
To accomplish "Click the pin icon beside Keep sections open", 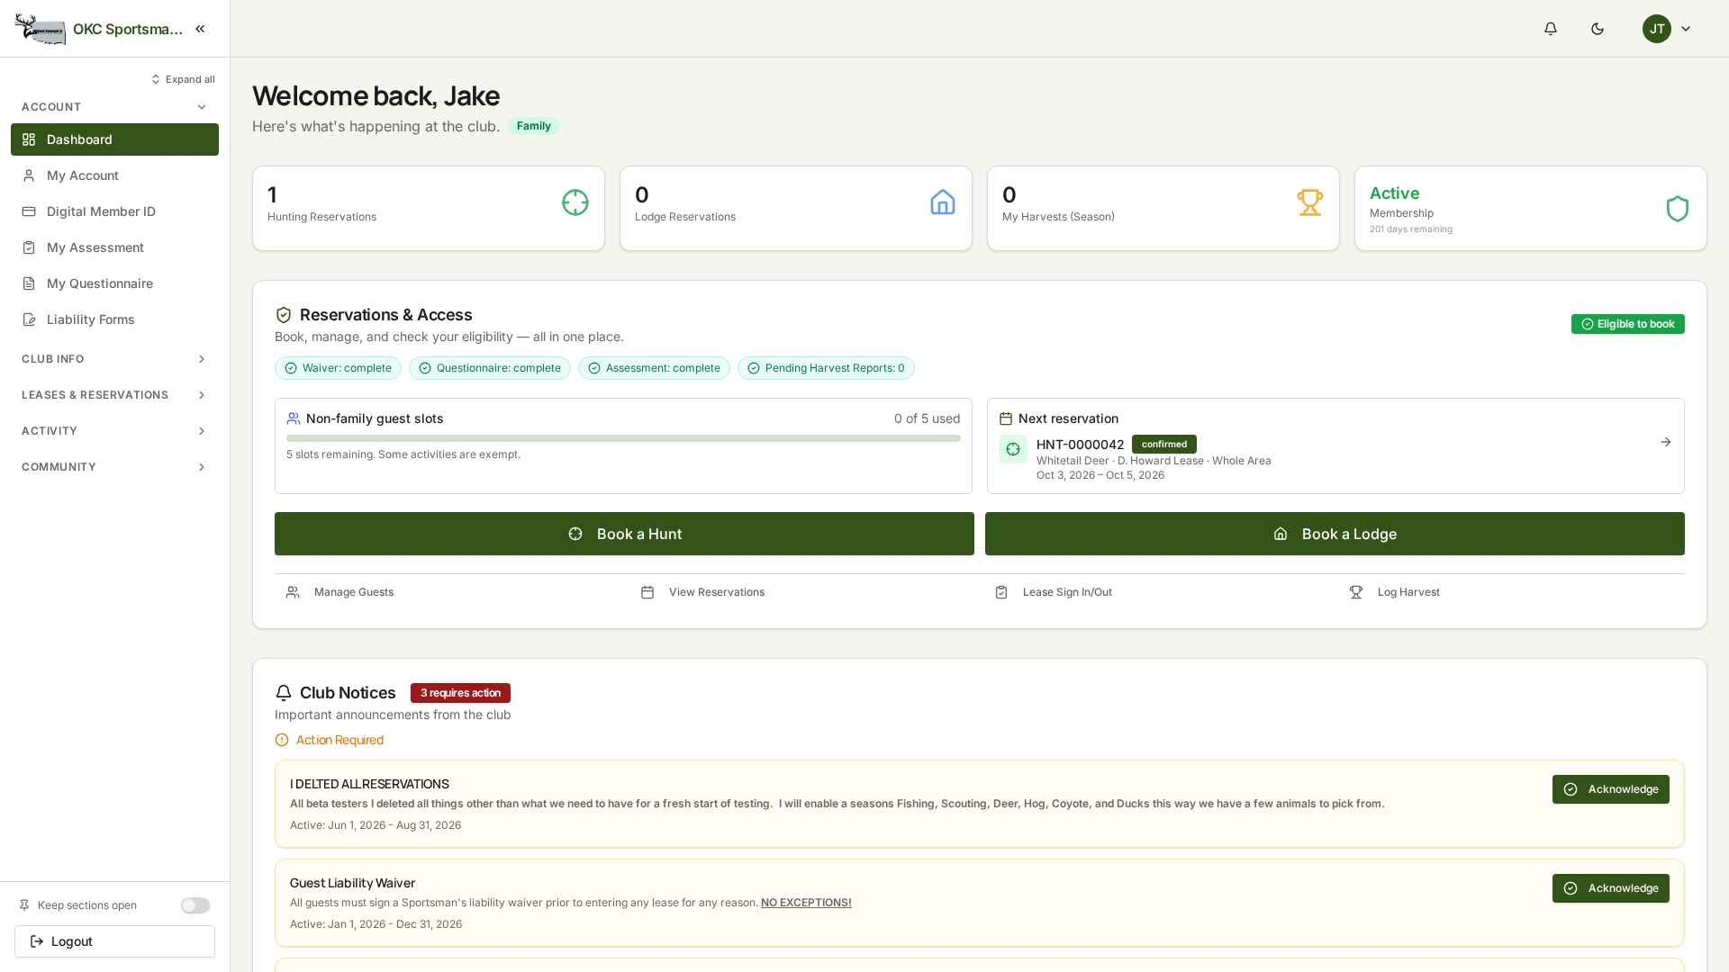I will 24,905.
